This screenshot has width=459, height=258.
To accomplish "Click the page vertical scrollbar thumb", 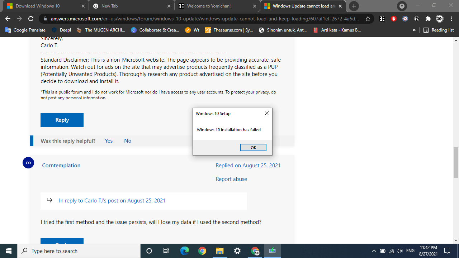I will pyautogui.click(x=456, y=162).
